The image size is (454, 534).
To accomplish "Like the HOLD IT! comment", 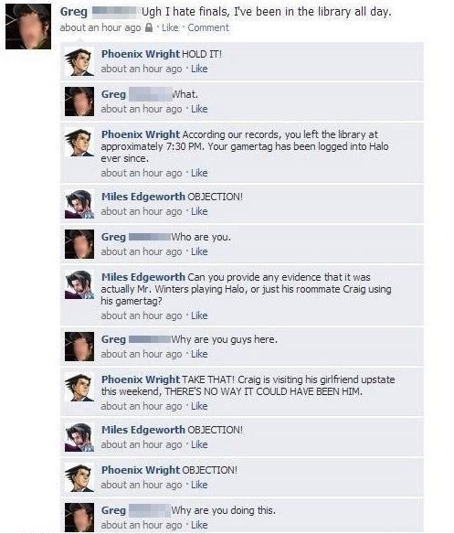I will 199,69.
